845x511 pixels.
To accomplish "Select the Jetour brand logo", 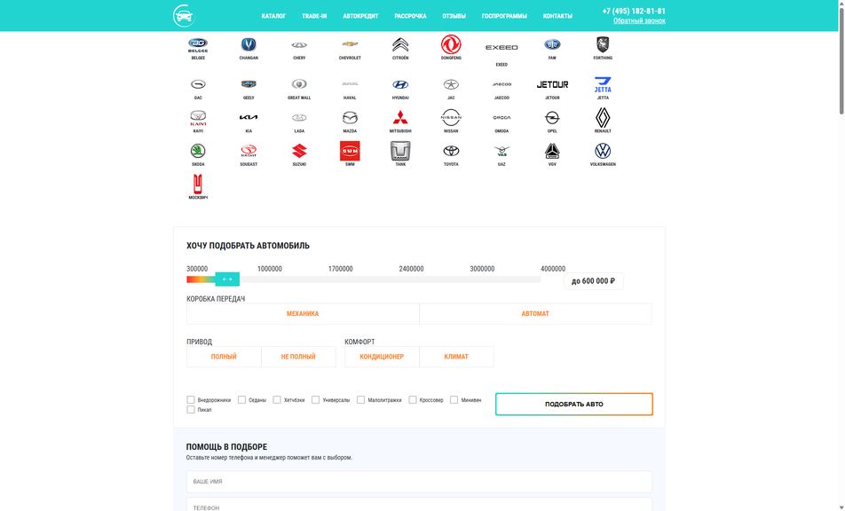I will coord(552,84).
